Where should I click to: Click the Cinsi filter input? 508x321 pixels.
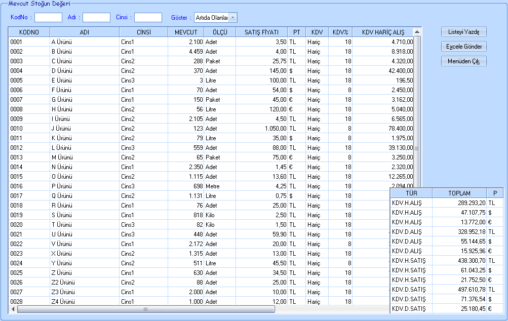(x=148, y=18)
